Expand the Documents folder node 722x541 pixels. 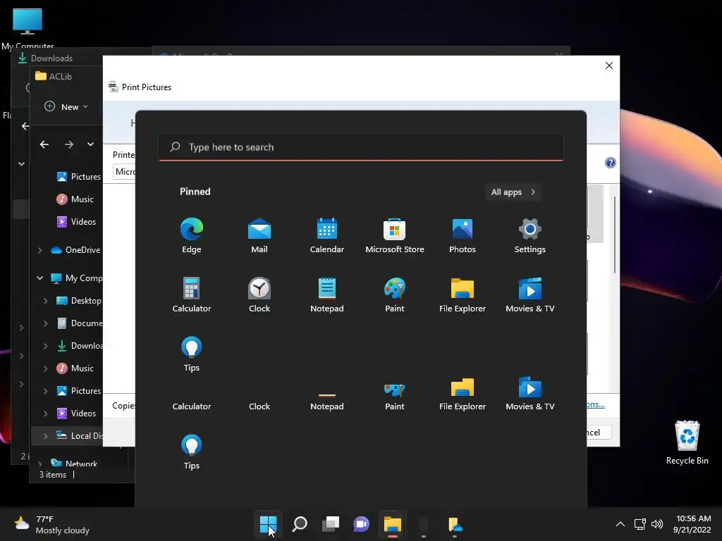pyautogui.click(x=45, y=323)
